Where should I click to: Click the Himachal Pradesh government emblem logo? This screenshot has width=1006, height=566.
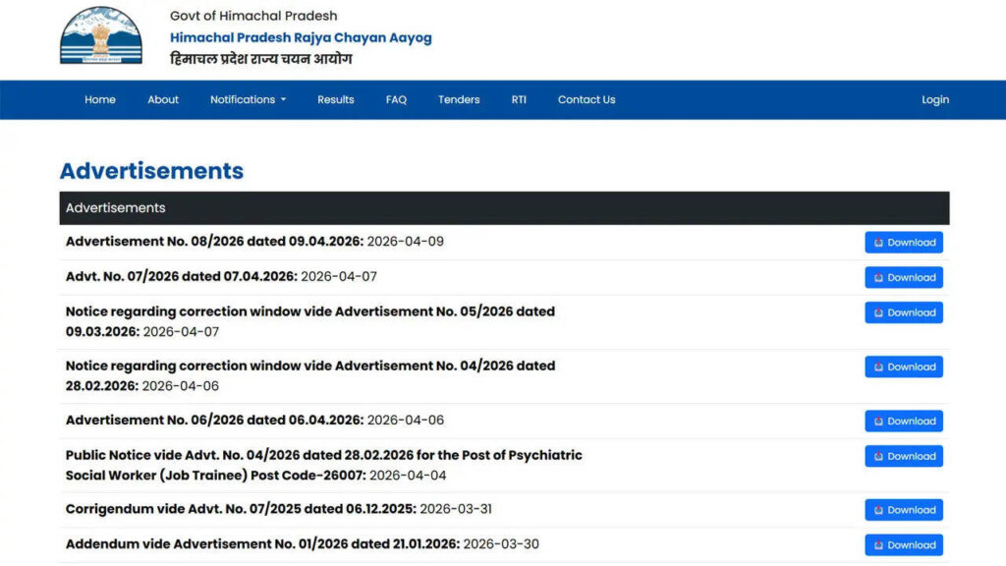coord(101,36)
